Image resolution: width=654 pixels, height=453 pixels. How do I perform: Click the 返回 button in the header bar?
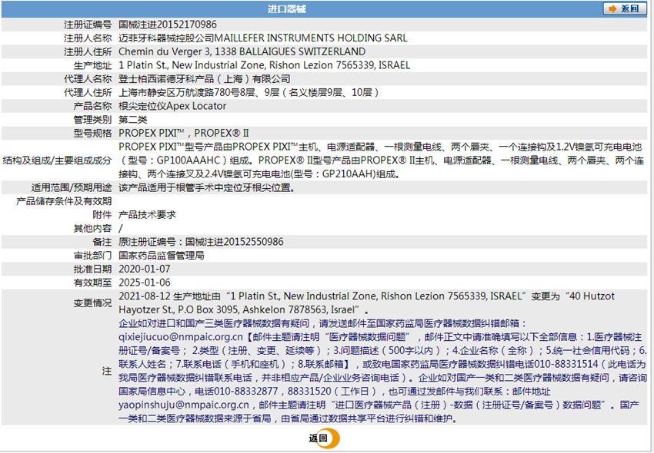[x=625, y=8]
